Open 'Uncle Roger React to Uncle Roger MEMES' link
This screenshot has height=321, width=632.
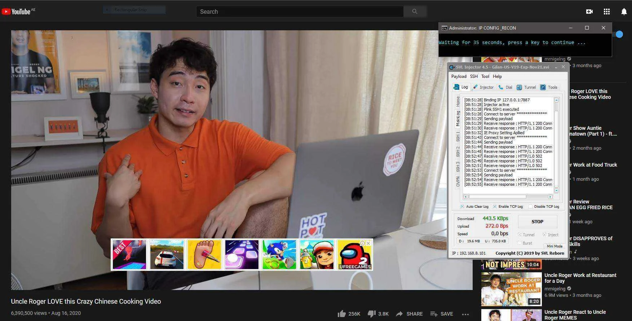(575, 315)
